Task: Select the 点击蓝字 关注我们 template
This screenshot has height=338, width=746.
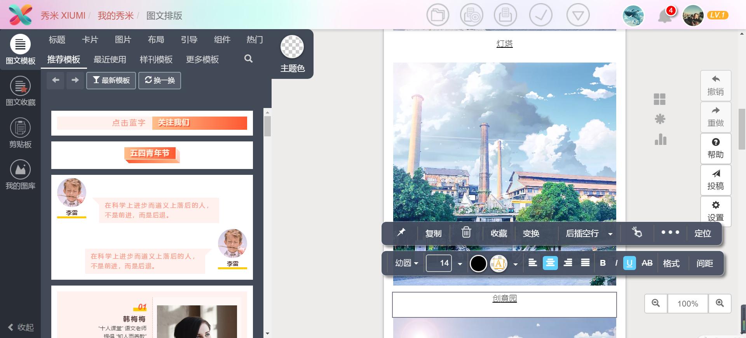Action: (x=152, y=123)
